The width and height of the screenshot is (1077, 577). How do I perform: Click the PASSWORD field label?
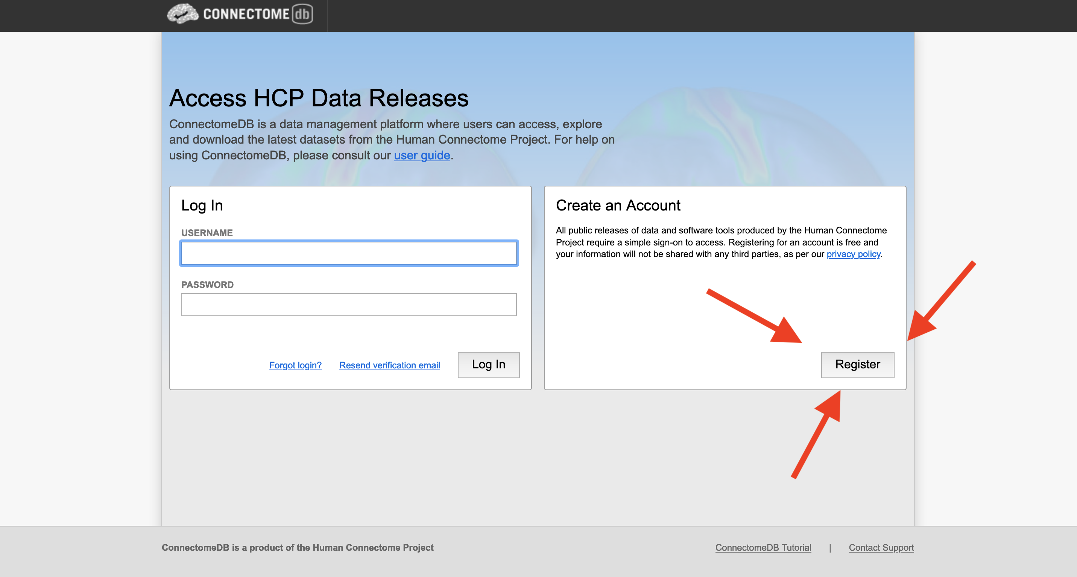[207, 285]
